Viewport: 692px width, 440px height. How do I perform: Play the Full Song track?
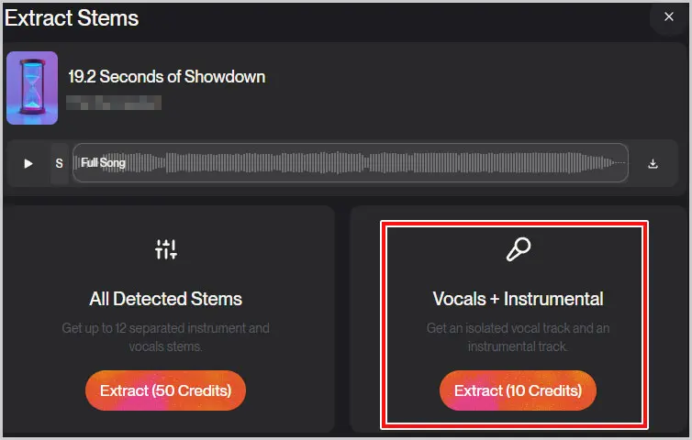[28, 163]
